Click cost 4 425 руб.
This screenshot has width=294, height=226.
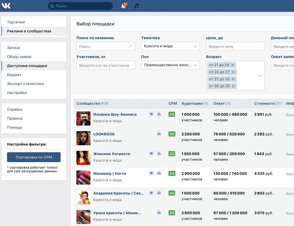pyautogui.click(x=264, y=174)
